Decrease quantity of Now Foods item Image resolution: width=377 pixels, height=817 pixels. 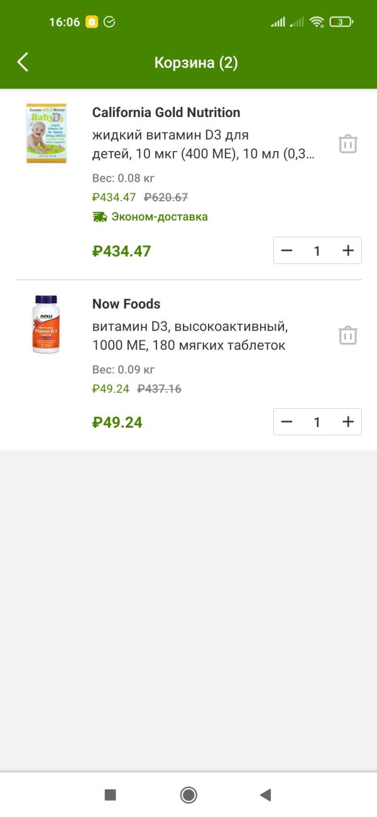click(x=287, y=421)
